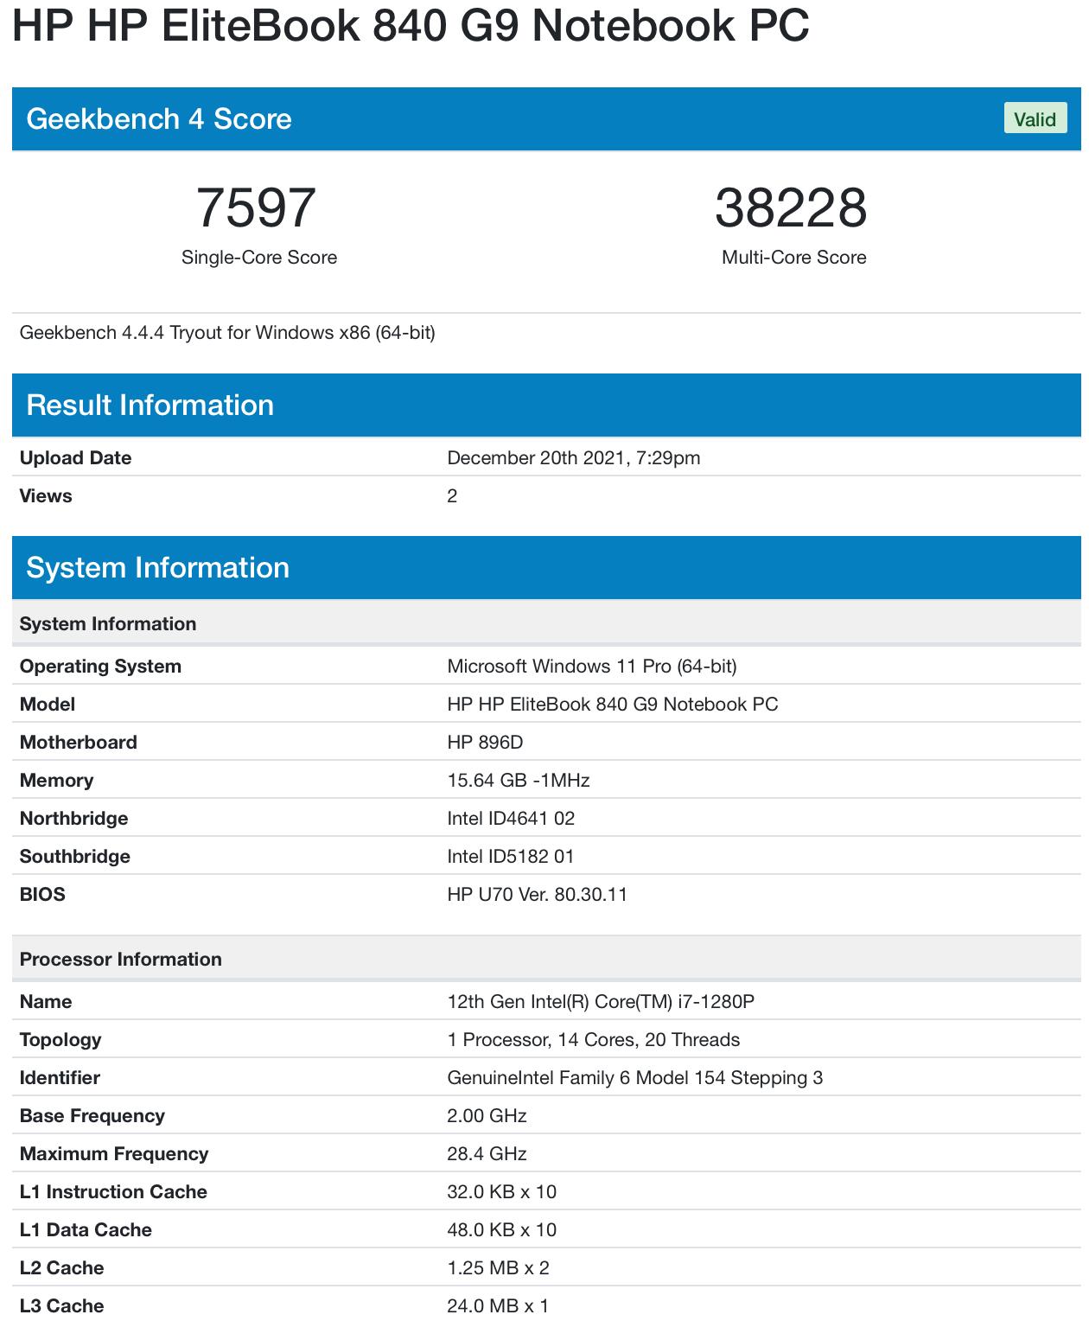Click the green Valid badge
The width and height of the screenshot is (1089, 1321).
[x=1034, y=119]
